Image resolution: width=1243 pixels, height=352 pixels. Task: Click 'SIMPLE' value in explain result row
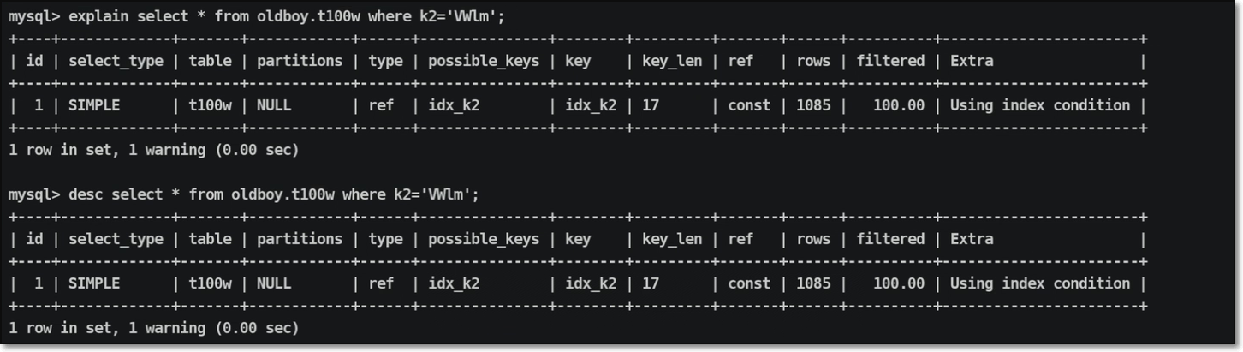94,105
